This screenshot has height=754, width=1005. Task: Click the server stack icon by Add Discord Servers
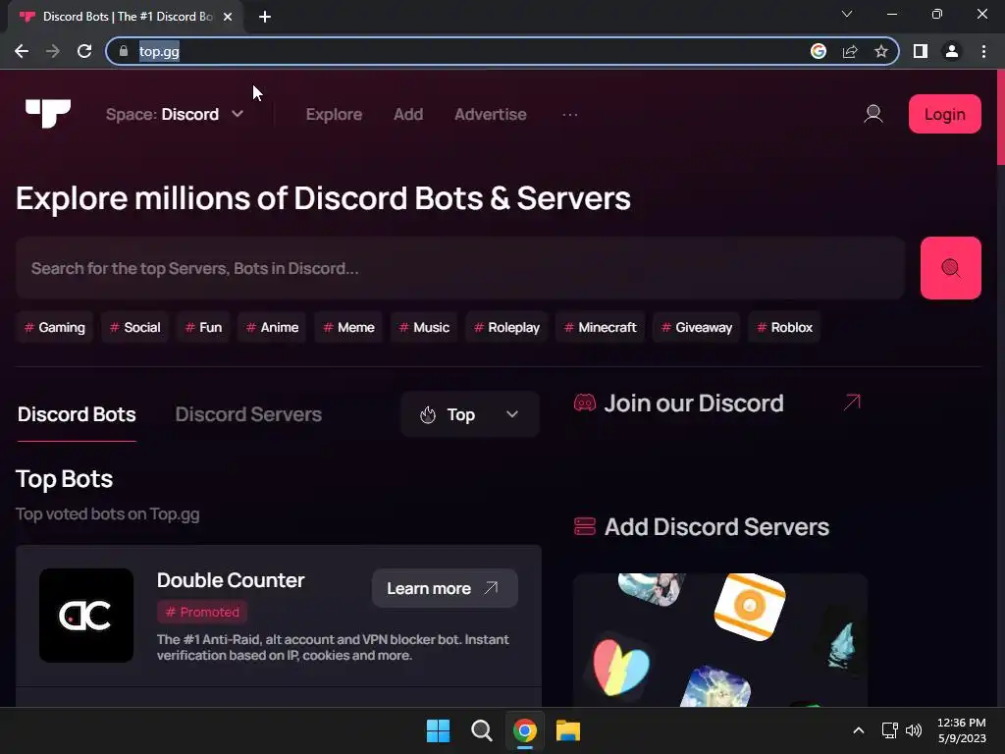(x=585, y=526)
